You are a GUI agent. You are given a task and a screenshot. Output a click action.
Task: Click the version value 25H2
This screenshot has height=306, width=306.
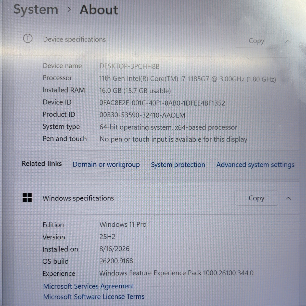107,237
